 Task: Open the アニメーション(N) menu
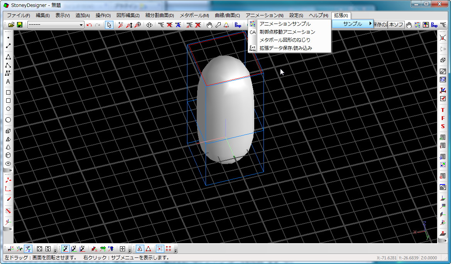(264, 15)
